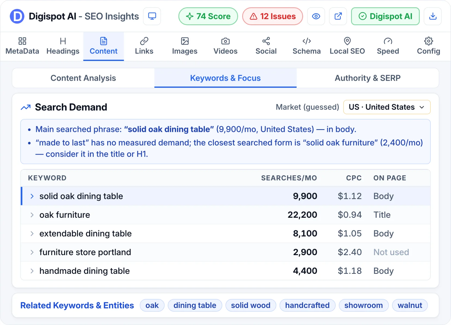This screenshot has width=451, height=325.
Task: Toggle the eye preview icon
Action: (x=316, y=16)
